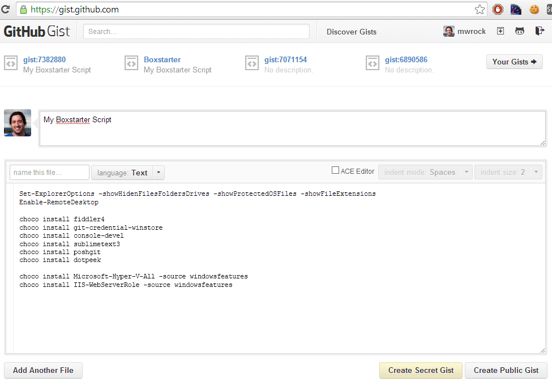Viewport: 552px width, 382px height.
Task: Click the large author avatar photo
Action: pyautogui.click(x=18, y=123)
